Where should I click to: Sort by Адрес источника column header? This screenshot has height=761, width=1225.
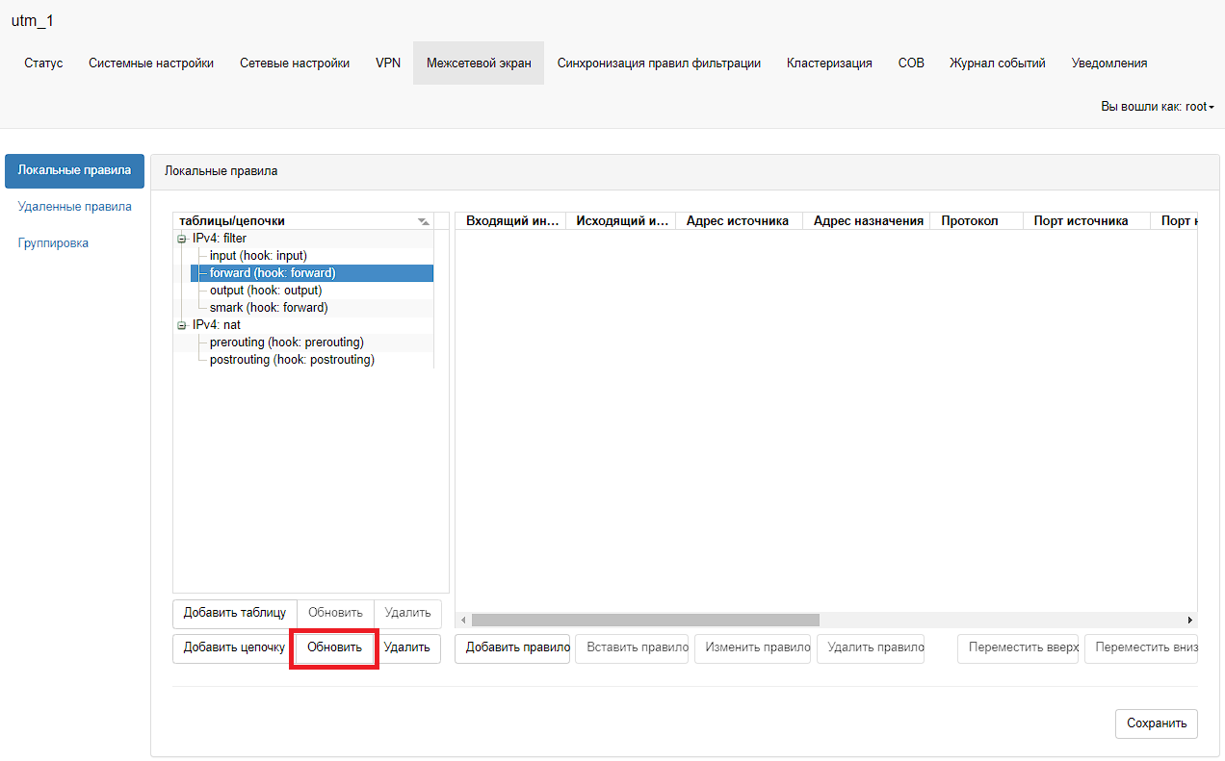coord(737,221)
